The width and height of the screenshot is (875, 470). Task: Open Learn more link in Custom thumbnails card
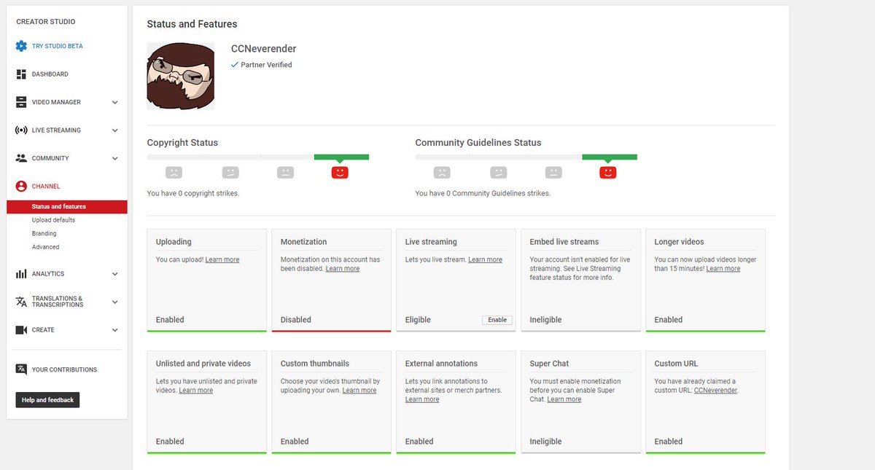tap(359, 391)
